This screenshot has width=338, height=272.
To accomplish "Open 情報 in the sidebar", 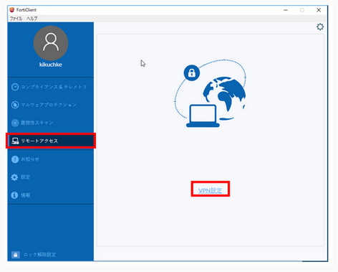I will tap(51, 195).
